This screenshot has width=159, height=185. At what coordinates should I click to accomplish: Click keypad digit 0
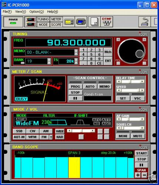91,63
